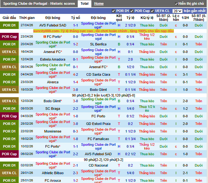
Task: Click the POR D1 badge for 27/04/26 match
Action: pyautogui.click(x=9, y=25)
